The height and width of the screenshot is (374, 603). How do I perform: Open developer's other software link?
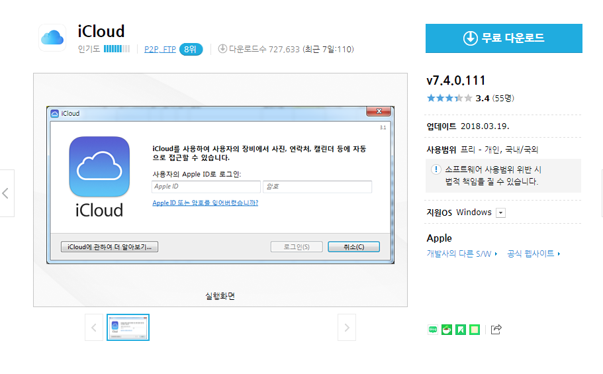click(462, 254)
